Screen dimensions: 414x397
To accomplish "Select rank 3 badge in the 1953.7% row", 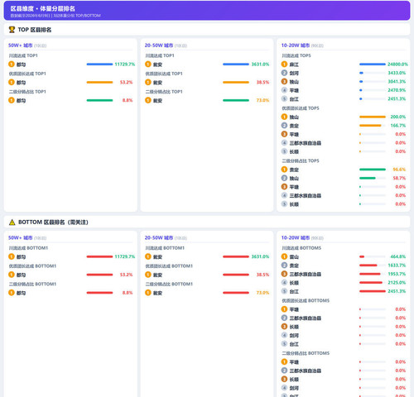I will (284, 274).
